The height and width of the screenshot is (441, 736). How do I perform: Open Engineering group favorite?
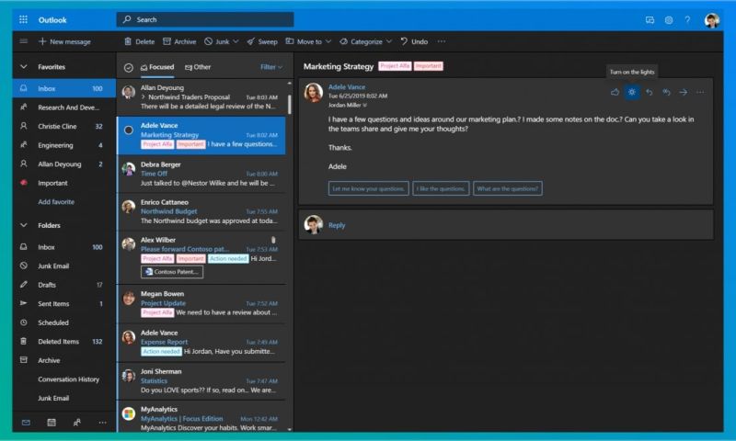click(x=64, y=145)
